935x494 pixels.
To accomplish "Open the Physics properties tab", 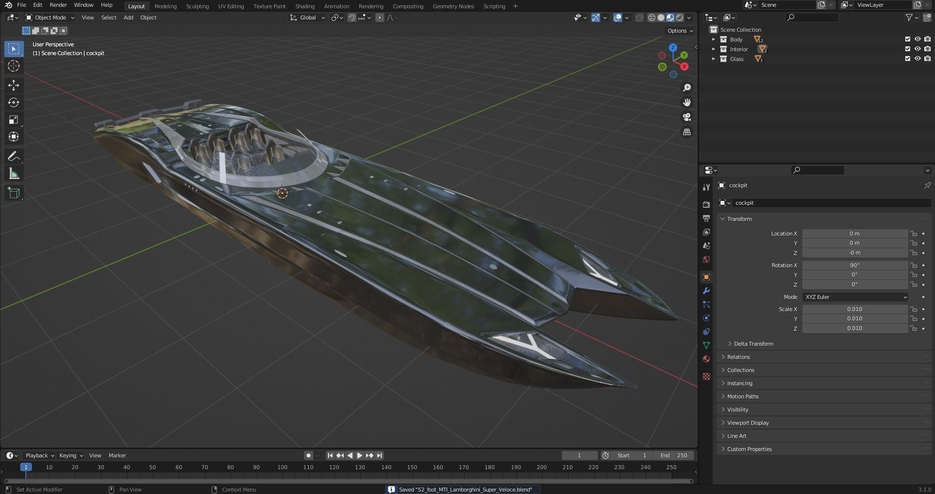I will coord(706,318).
